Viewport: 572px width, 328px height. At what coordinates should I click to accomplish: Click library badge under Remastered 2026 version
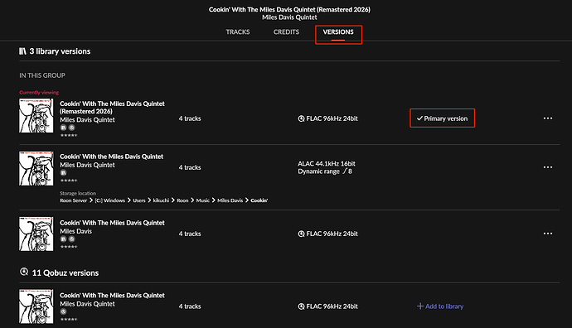pos(64,128)
